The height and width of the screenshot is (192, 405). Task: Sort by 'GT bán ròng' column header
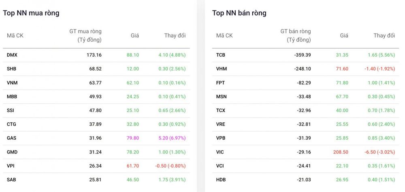tap(296, 36)
